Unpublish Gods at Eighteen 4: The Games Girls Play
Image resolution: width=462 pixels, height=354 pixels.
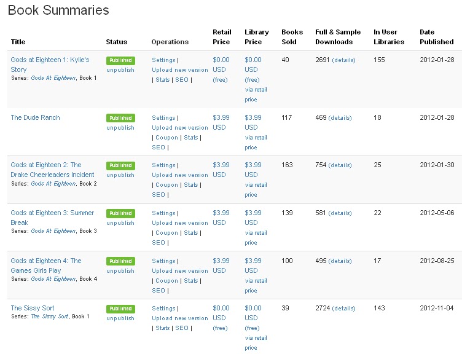pos(120,271)
